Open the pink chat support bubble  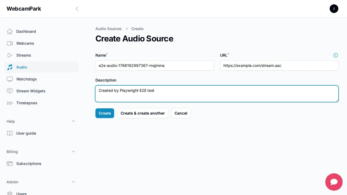[334, 182]
